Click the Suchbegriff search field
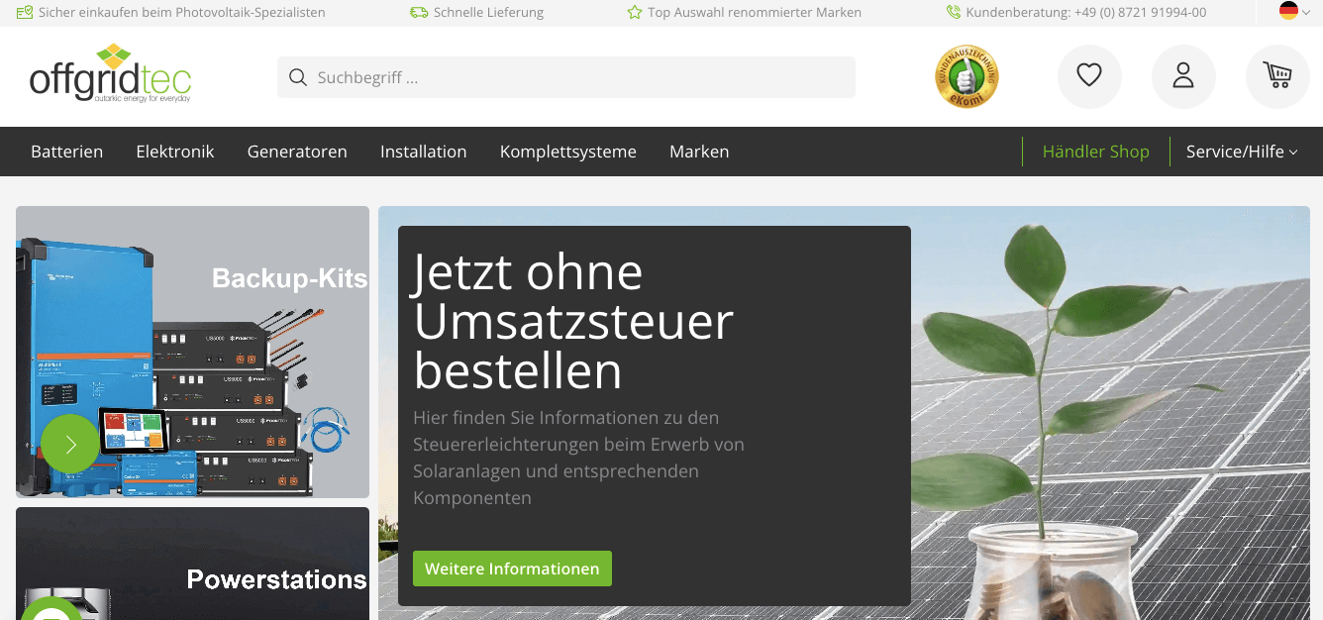The height and width of the screenshot is (620, 1323). (x=566, y=77)
